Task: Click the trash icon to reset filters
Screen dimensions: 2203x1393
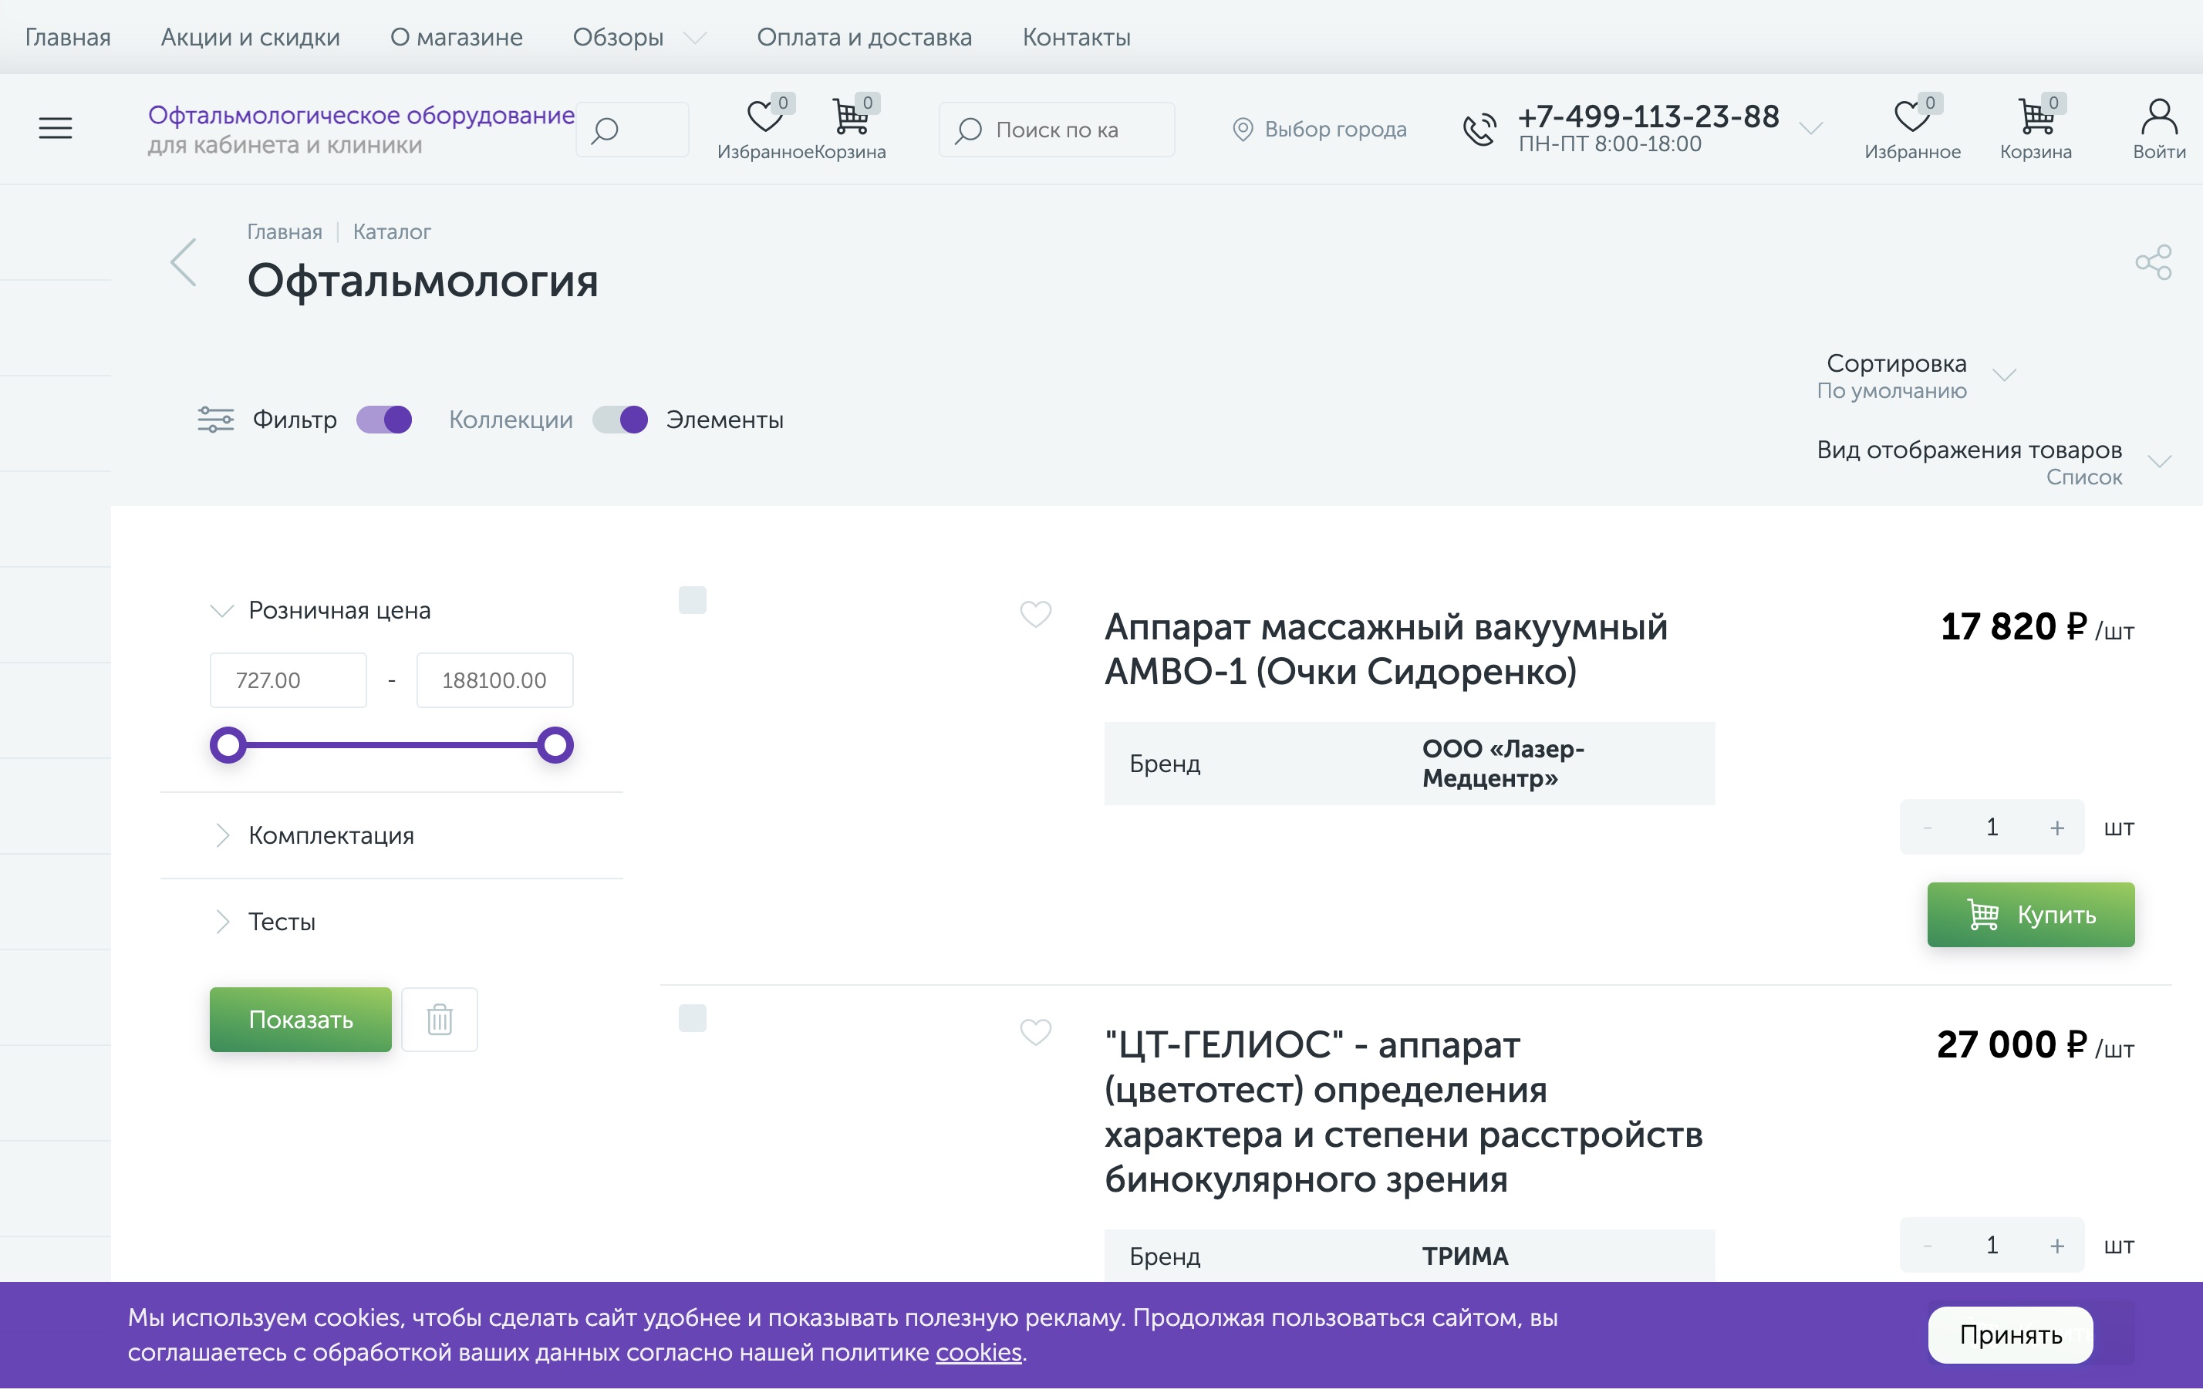Action: (x=439, y=1019)
